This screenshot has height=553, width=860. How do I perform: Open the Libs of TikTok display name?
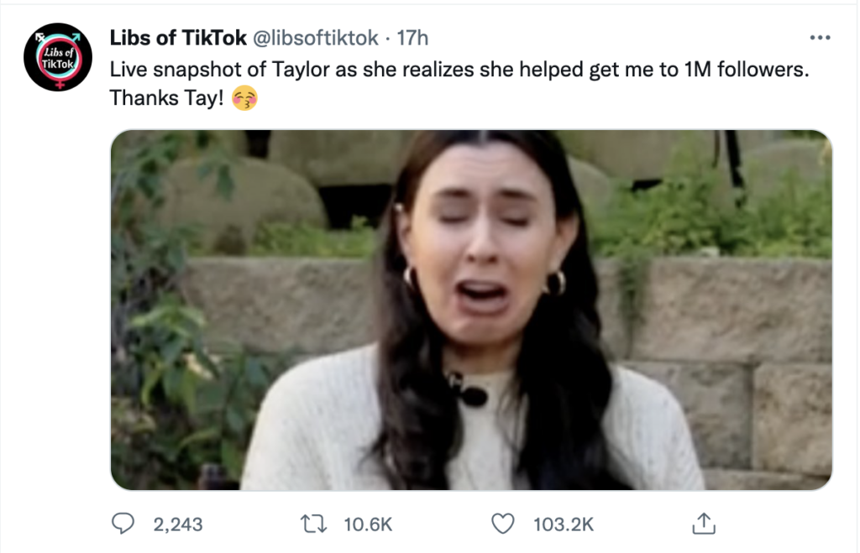pyautogui.click(x=178, y=38)
